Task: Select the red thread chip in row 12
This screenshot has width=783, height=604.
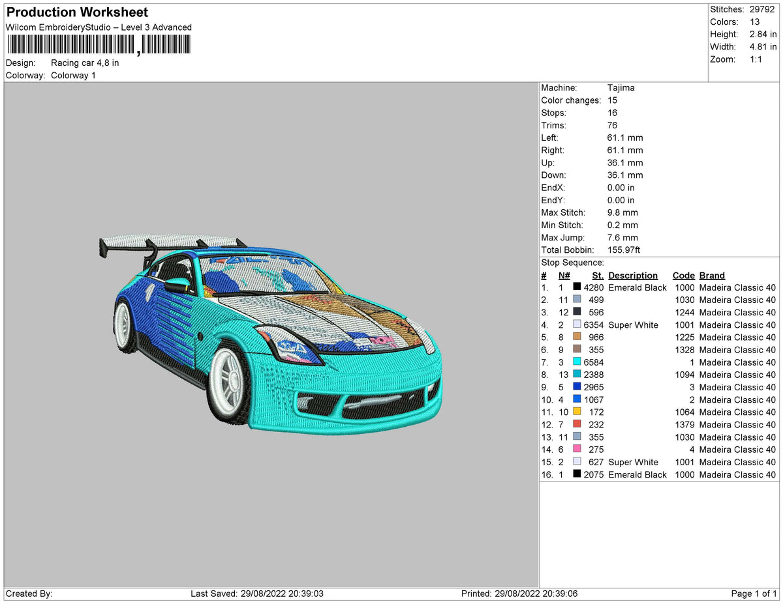Action: point(577,424)
